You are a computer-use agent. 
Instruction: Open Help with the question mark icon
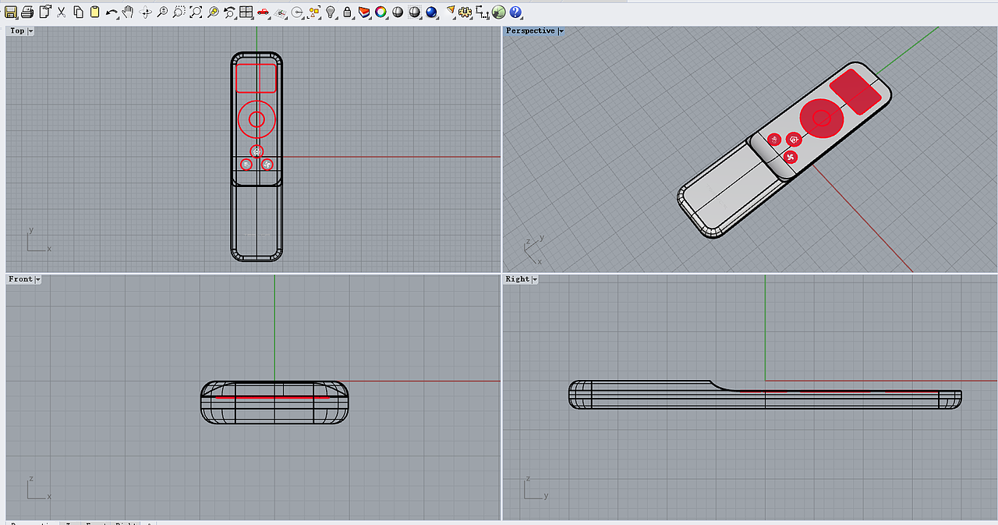[515, 12]
